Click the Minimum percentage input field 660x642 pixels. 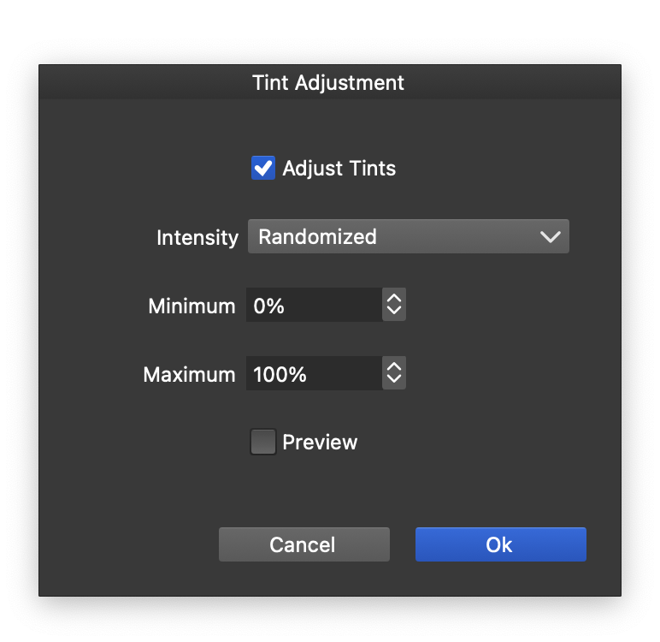314,306
